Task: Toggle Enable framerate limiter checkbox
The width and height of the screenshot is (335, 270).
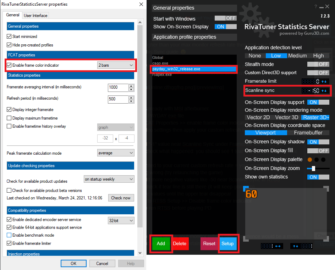Action: coord(9,243)
